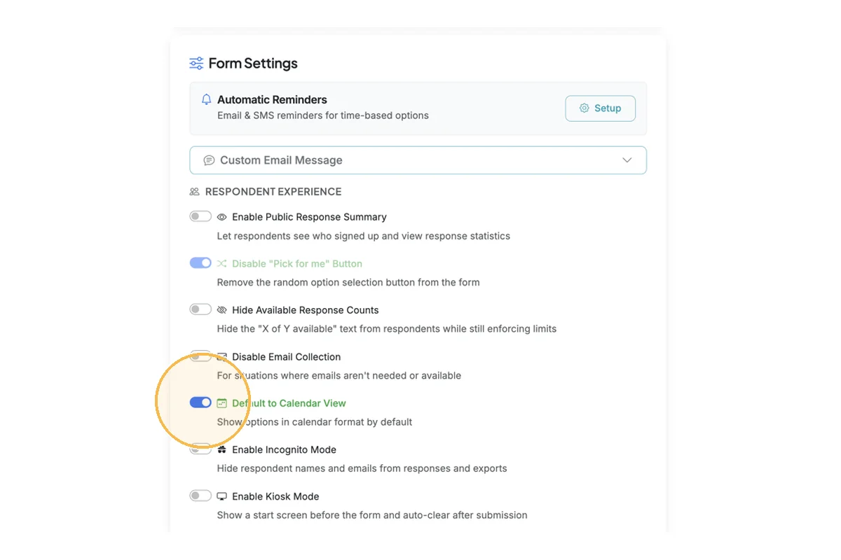Click Default to Calendar View label
Image resolution: width=841 pixels, height=560 pixels.
click(289, 403)
